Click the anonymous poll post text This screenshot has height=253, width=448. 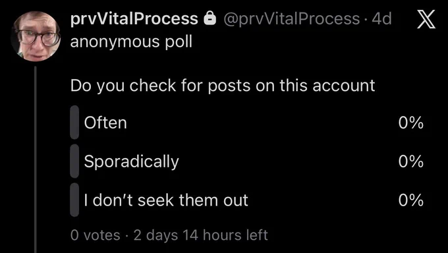[x=131, y=42]
